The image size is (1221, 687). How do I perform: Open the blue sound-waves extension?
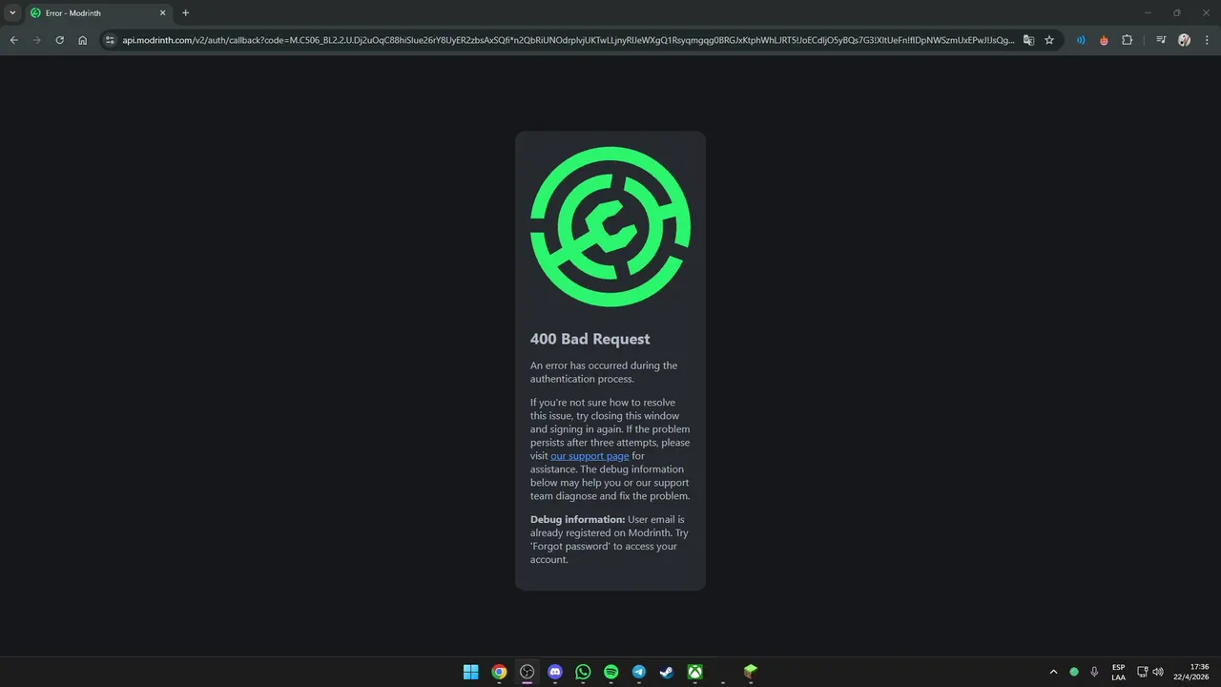(1081, 40)
